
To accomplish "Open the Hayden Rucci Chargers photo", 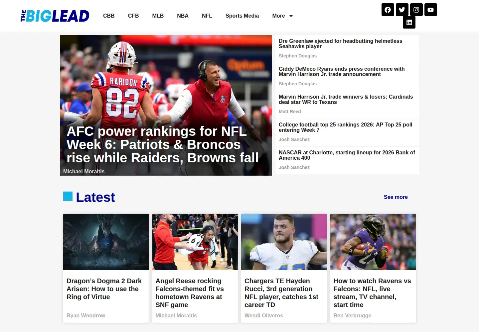I will [284, 242].
